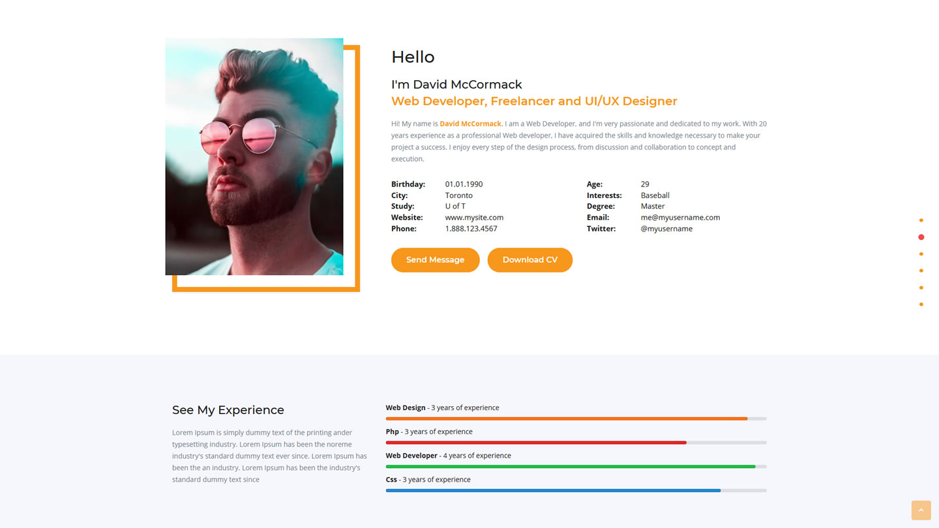Click the orange David McCormack name link
The width and height of the screenshot is (939, 528).
tap(470, 124)
